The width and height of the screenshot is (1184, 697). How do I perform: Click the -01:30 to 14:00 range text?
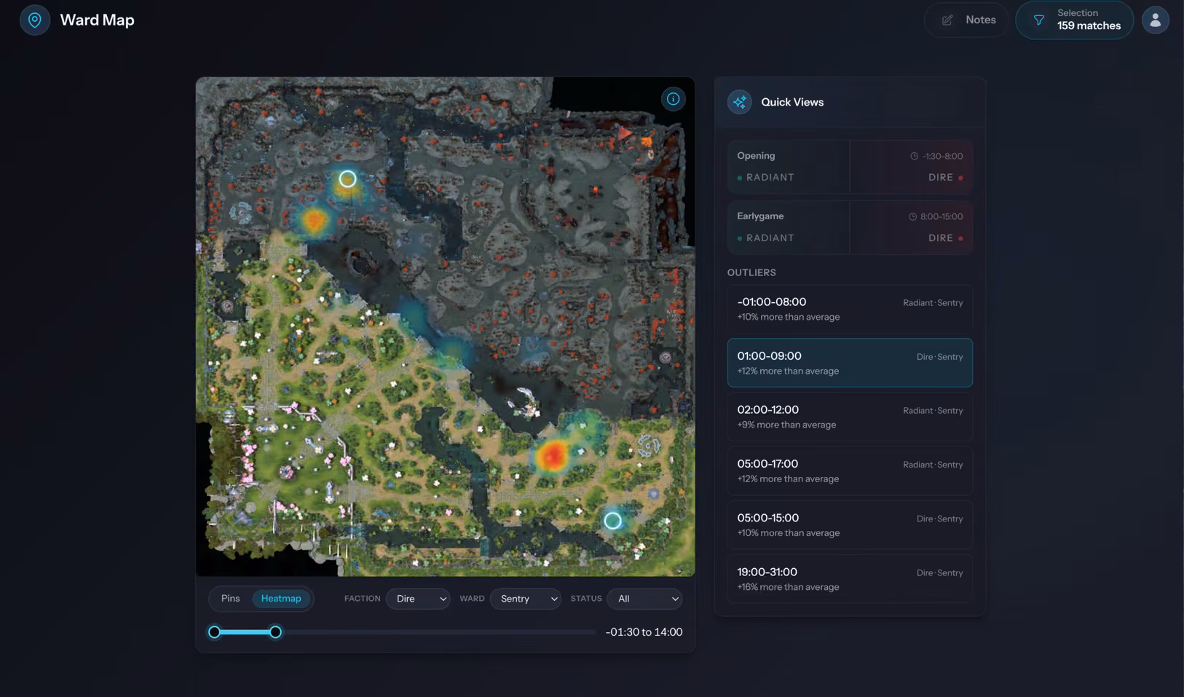point(644,632)
